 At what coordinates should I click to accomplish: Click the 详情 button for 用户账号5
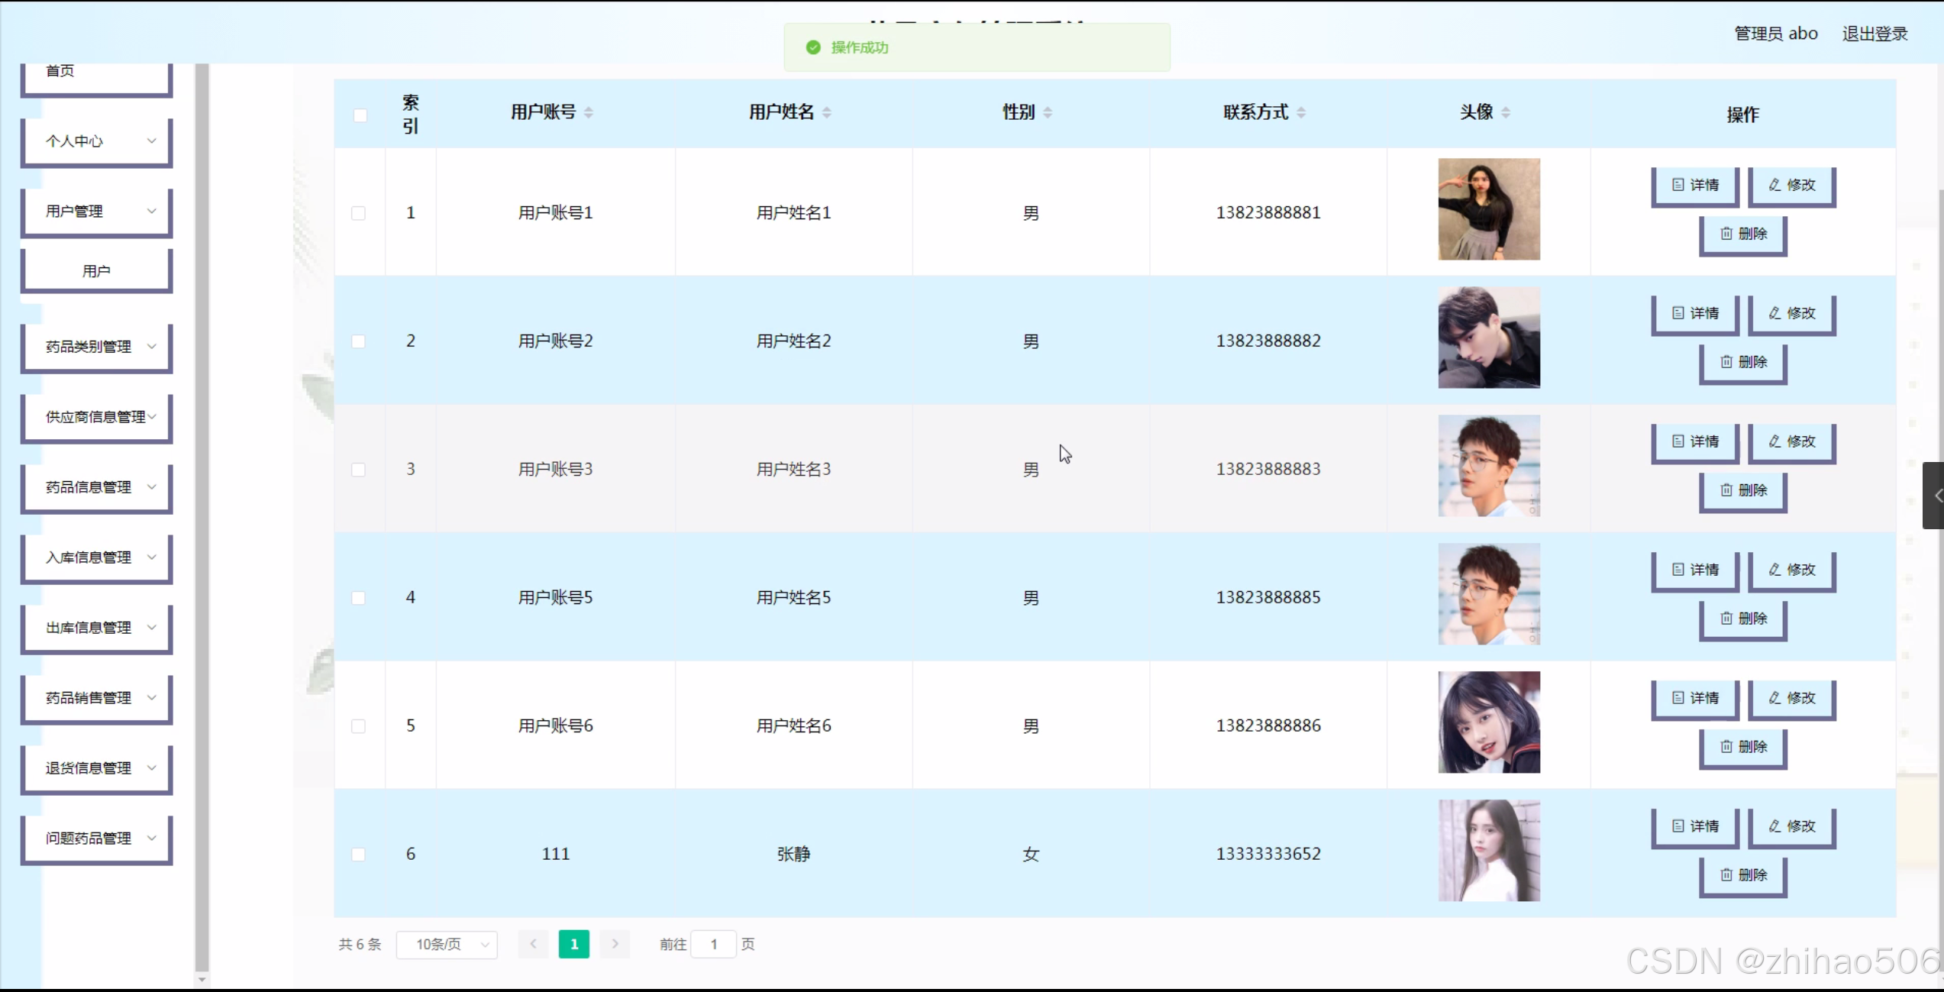[x=1694, y=570]
